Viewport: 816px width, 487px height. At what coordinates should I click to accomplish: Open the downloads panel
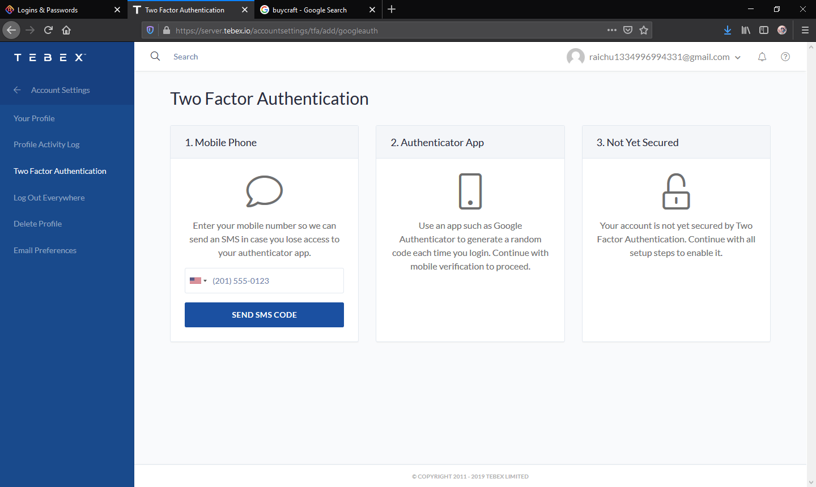pos(728,30)
